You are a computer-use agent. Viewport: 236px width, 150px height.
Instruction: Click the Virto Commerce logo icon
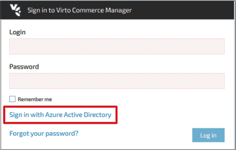14,10
